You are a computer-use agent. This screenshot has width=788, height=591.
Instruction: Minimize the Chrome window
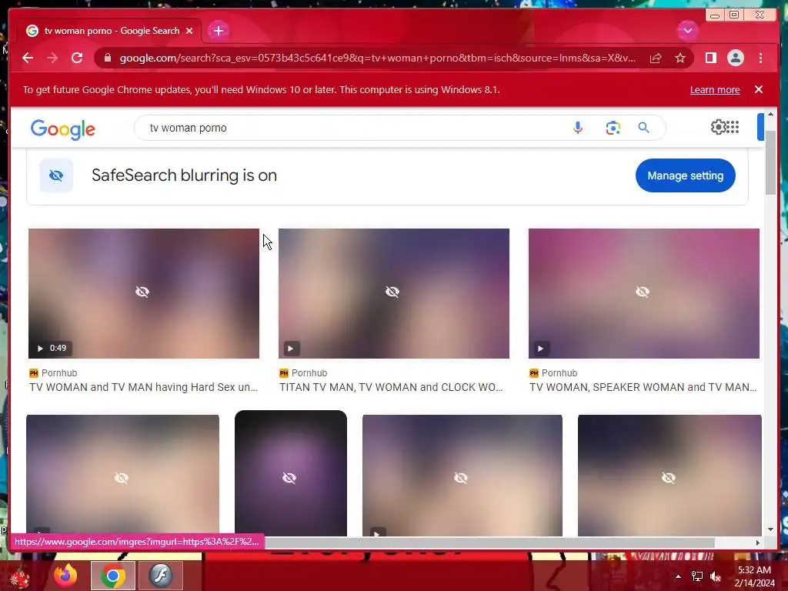[x=715, y=15]
